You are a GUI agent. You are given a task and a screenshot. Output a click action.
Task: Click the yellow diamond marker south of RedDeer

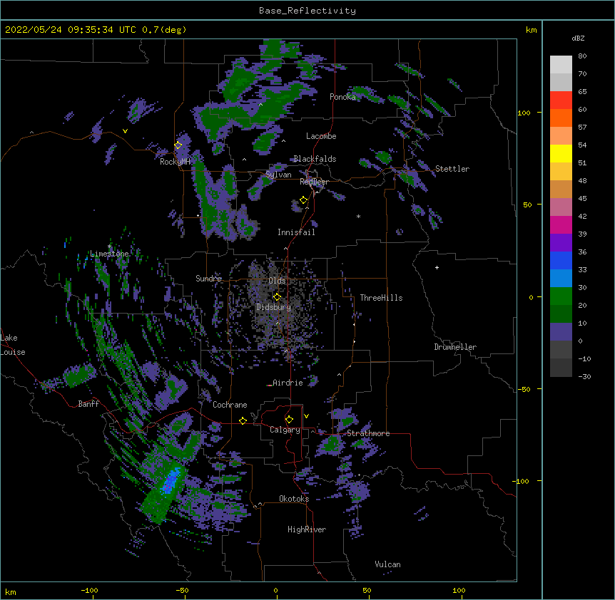303,200
